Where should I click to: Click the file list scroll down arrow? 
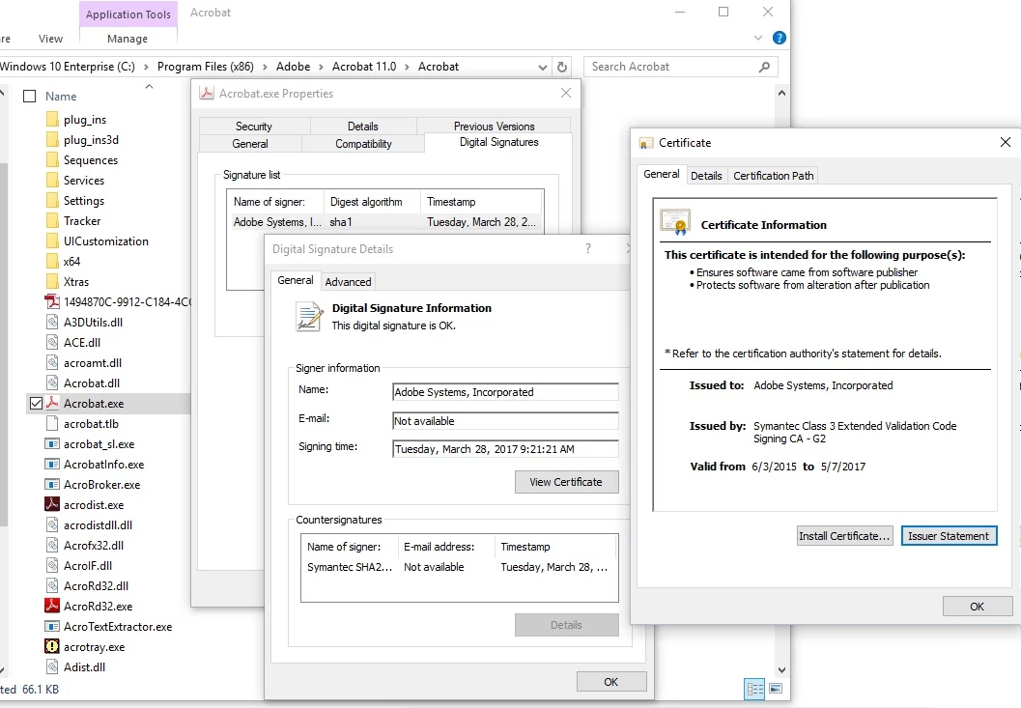pos(782,670)
